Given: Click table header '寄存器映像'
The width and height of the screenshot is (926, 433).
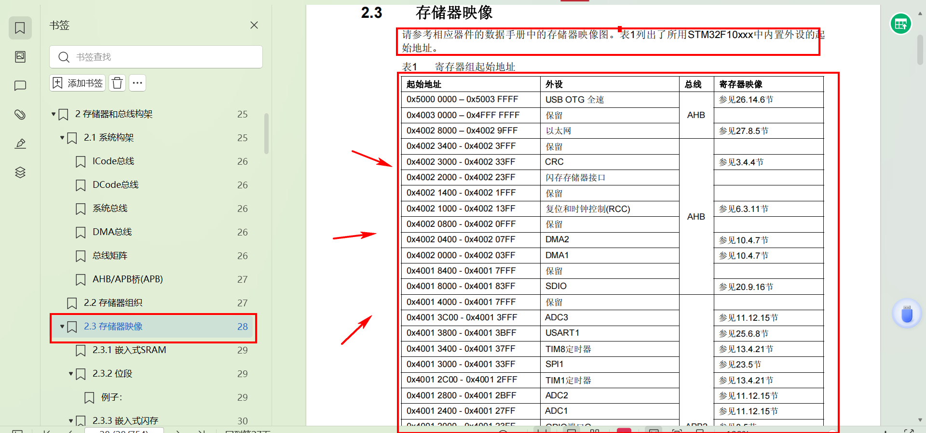Looking at the screenshot, I should point(741,84).
